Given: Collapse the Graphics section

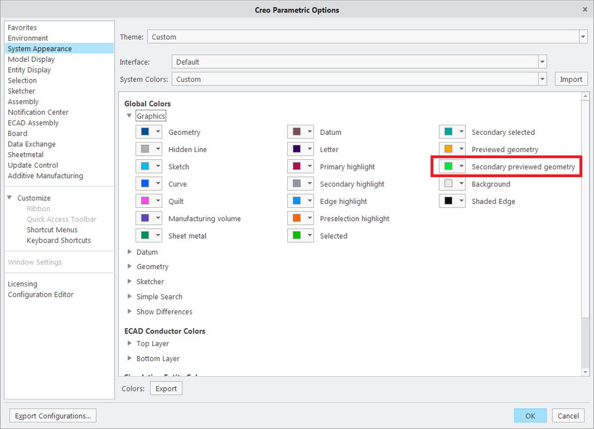Looking at the screenshot, I should pyautogui.click(x=129, y=116).
